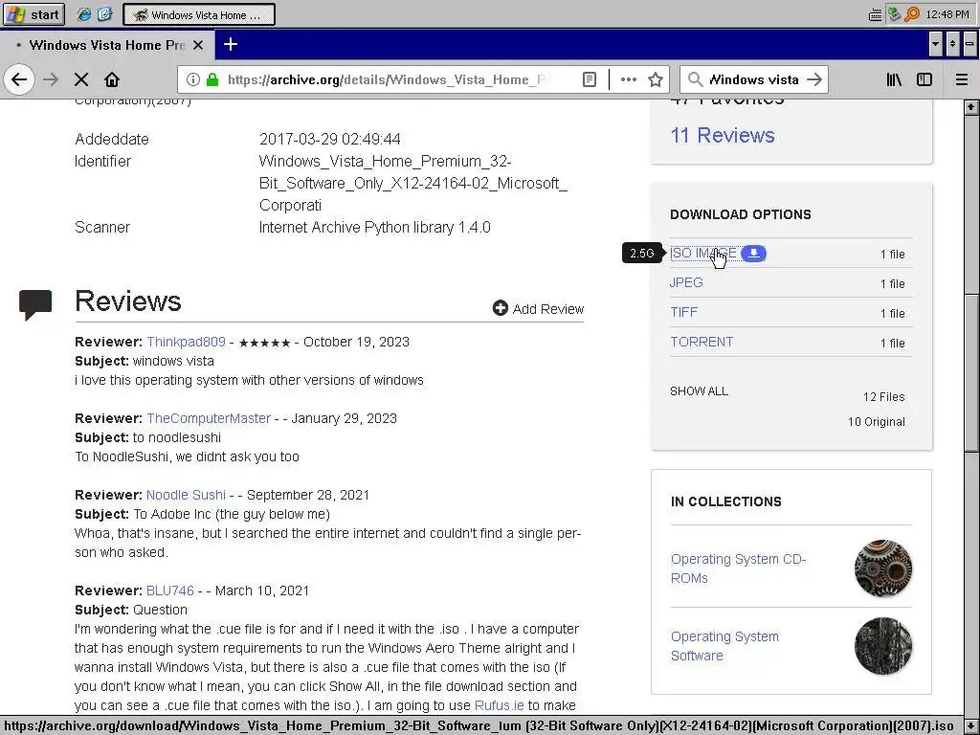Open a new tab with plus button
The image size is (980, 735).
pos(231,44)
